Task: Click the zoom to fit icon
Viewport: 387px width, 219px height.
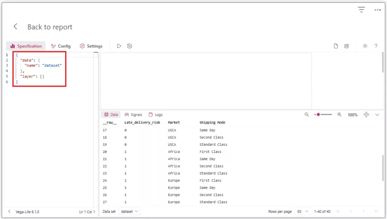Action: 366,114
